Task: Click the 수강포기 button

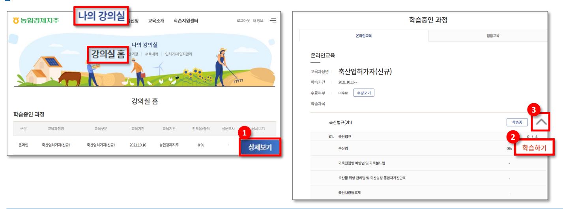Action: click(x=364, y=93)
